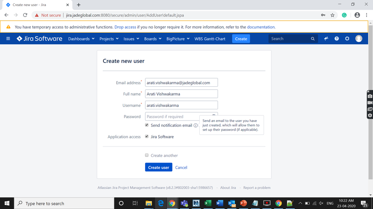Uncheck Jira Software application access
373x209 pixels.
coord(147,136)
